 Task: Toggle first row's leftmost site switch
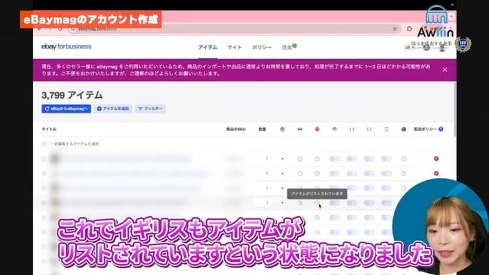coord(335,159)
